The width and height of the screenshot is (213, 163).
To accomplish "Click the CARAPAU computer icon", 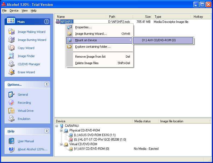I will pyautogui.click(x=62, y=126).
